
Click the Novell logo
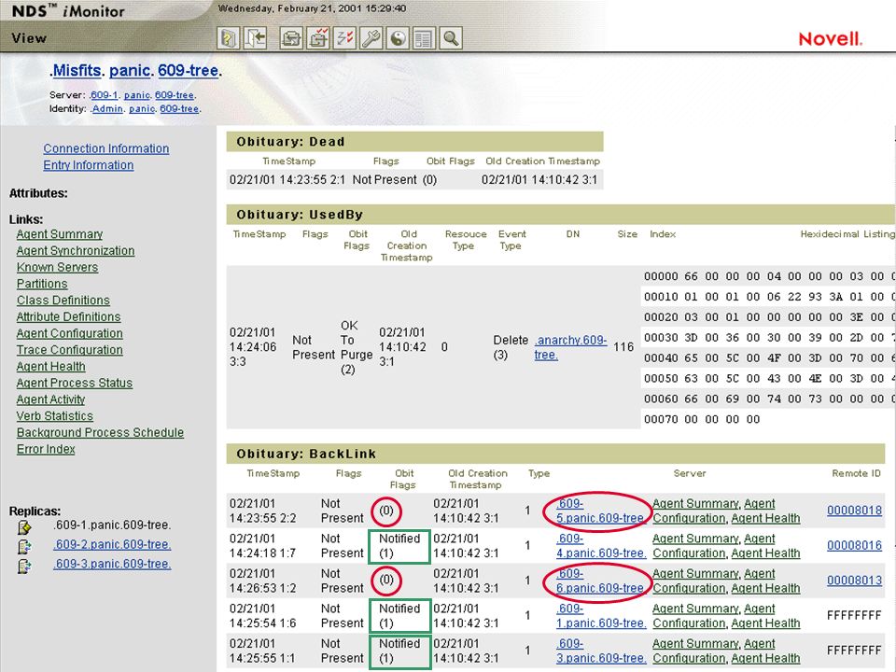tap(831, 39)
